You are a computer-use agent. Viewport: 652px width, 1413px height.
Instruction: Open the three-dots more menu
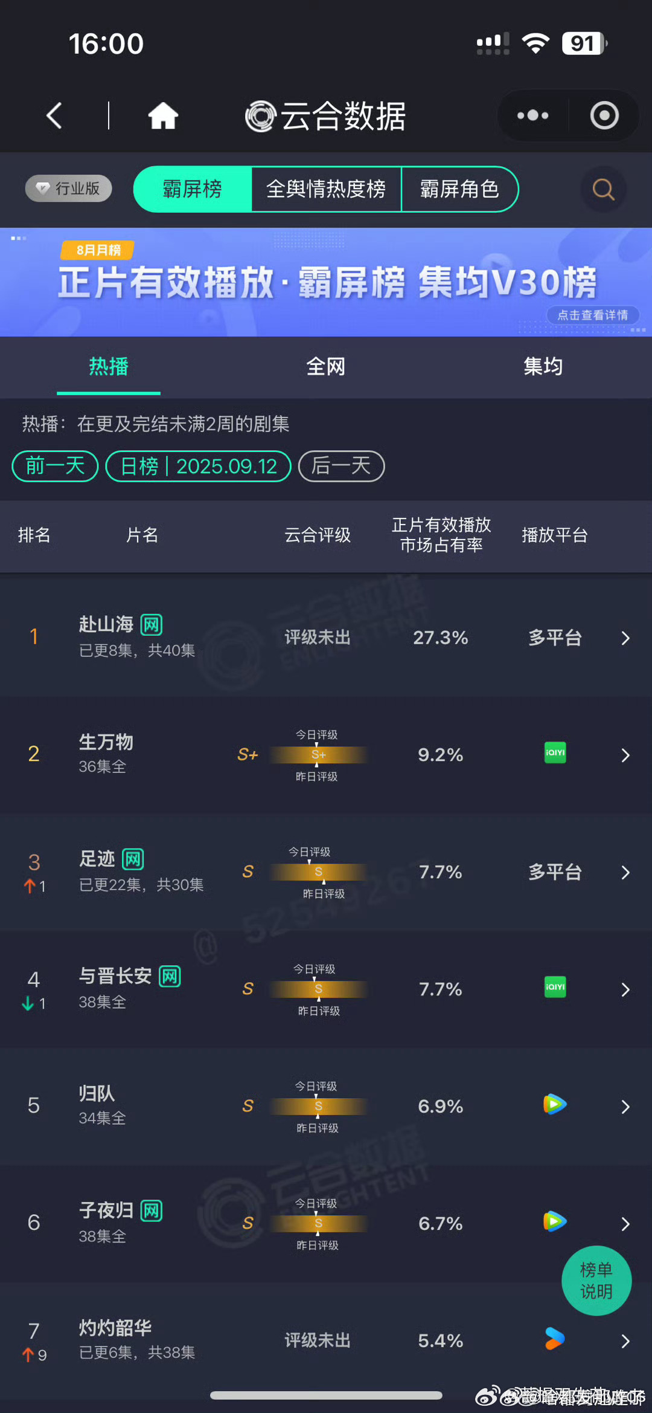[532, 115]
